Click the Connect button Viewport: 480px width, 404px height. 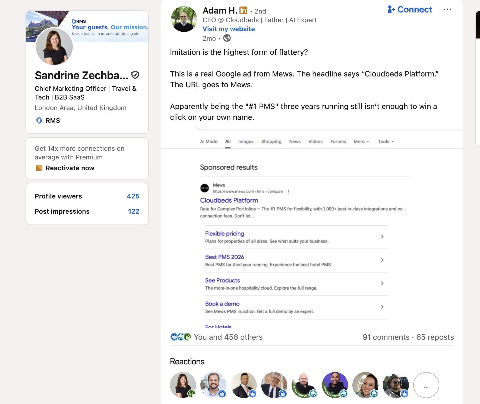[410, 9]
